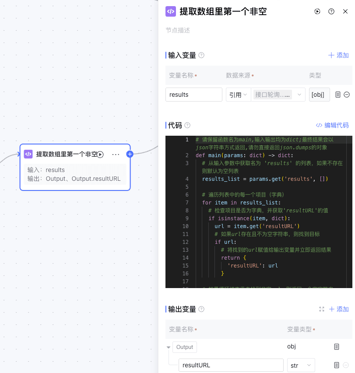Screen dimensions: 355x373
Task: Open the 接口轮询 data source dropdown
Action: tap(278, 95)
